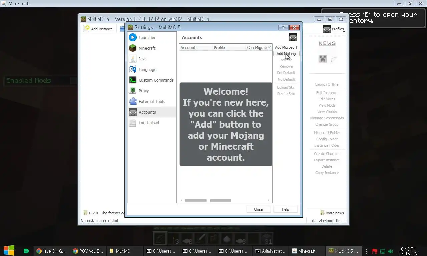The image size is (427, 256).
Task: Open the Profiles dropdown in MultiMC
Action: point(334,29)
